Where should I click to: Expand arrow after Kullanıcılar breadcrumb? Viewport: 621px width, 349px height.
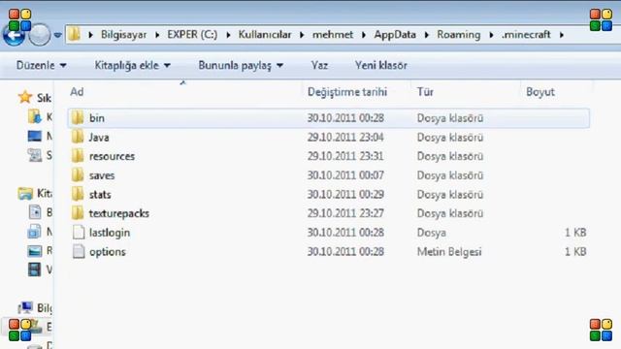(302, 35)
